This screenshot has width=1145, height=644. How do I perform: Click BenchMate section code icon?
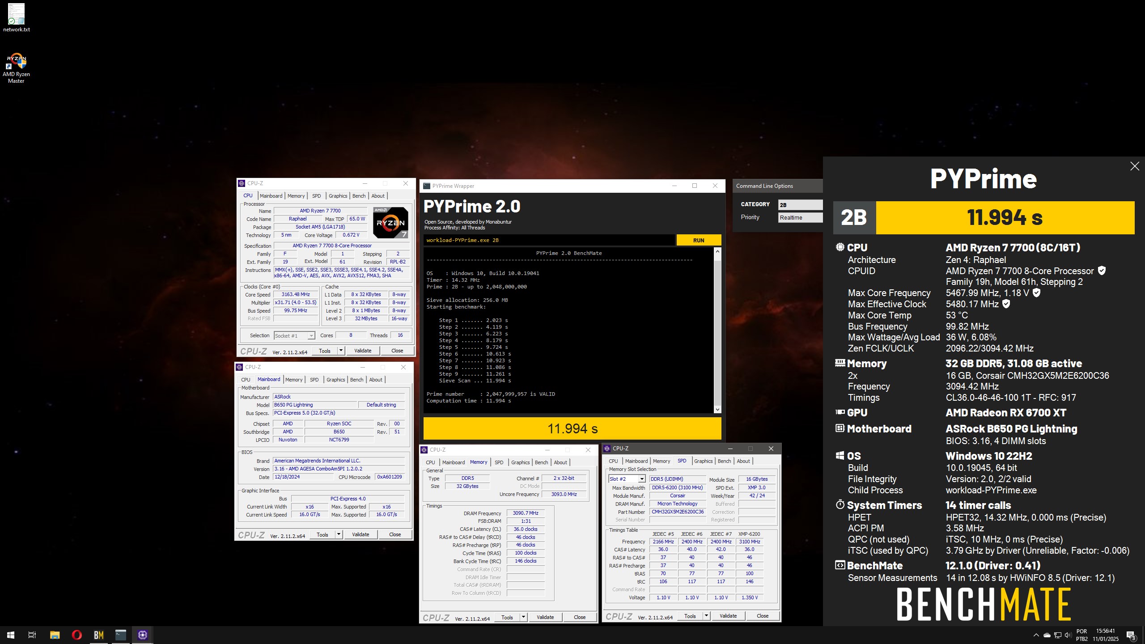pyautogui.click(x=840, y=565)
